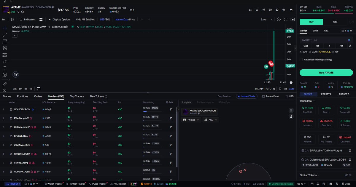Viewport: 356px width, 187px height.
Task: Select the text annotation tool
Action: click(5, 68)
